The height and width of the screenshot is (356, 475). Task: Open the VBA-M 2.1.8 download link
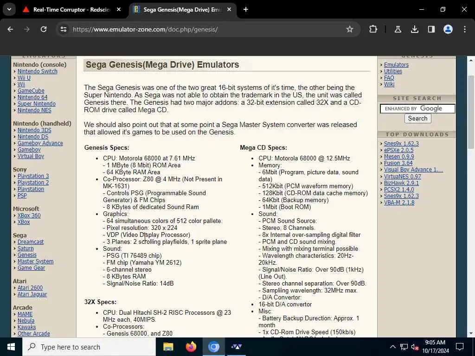399,203
